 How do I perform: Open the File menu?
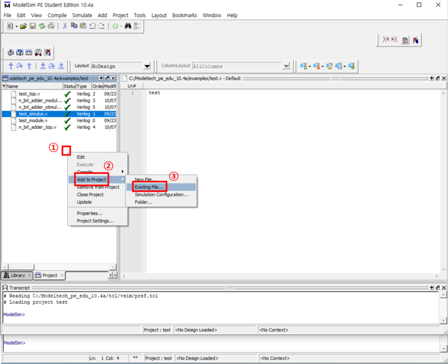(x=7, y=15)
